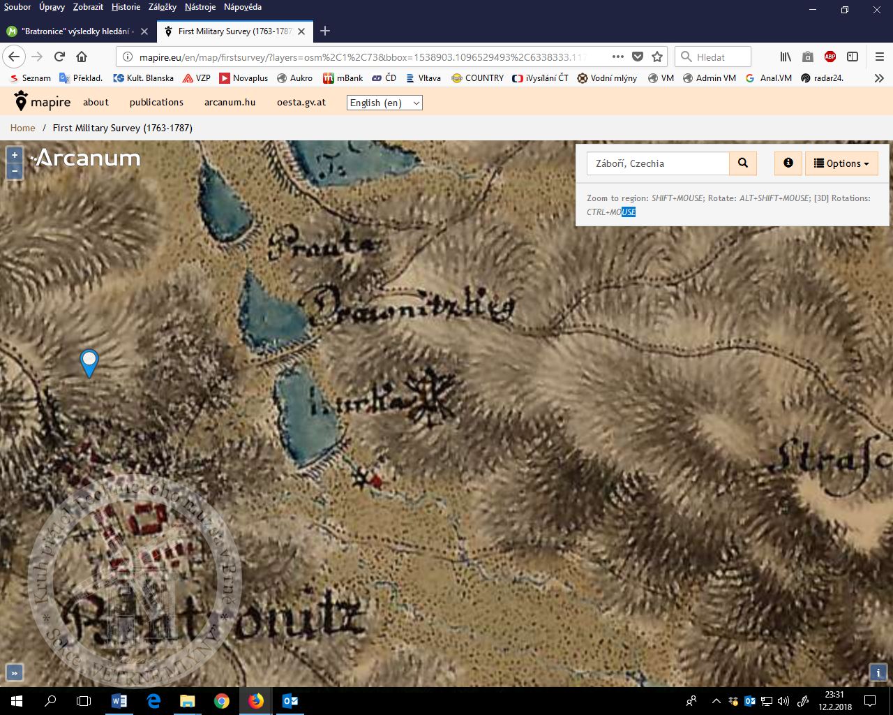
Task: Bookmark this page with star
Action: click(x=657, y=57)
